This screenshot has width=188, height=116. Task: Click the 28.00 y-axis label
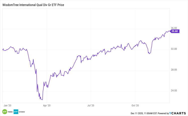click(x=174, y=70)
